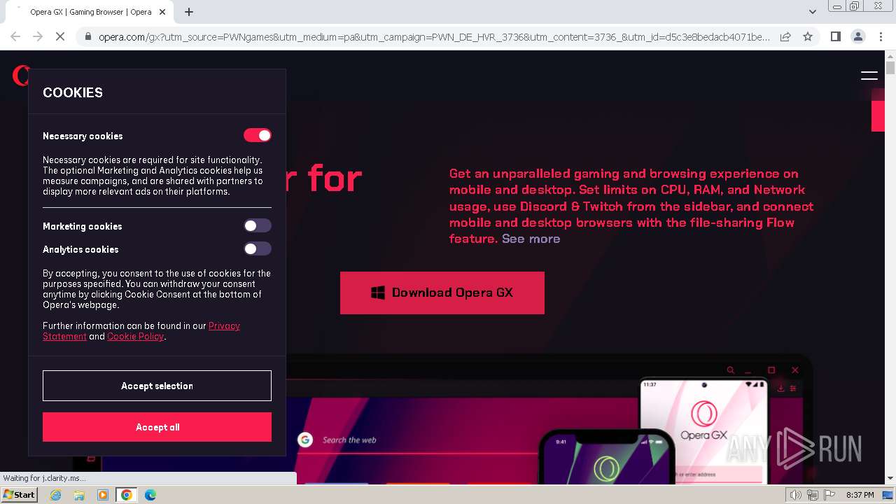Click the Analytics cookies label

point(80,249)
